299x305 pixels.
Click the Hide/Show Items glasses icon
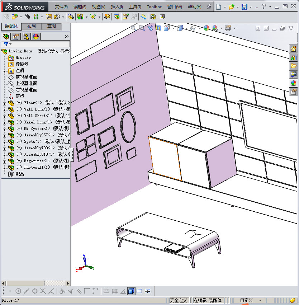click(193, 28)
